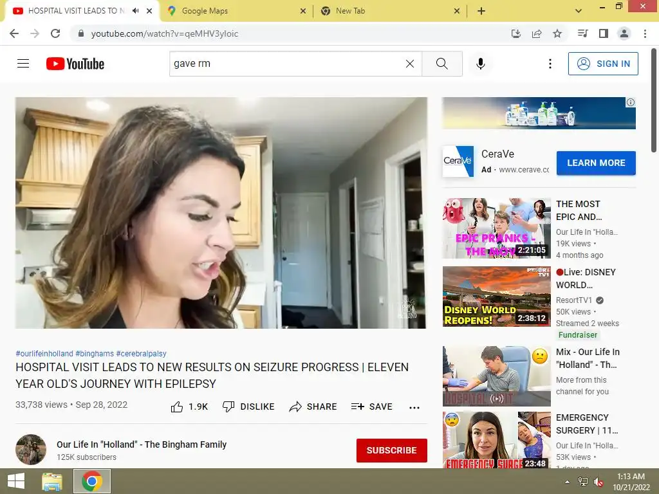Open YouTube settings three-dot menu
Viewport: 659px width, 494px height.
click(x=550, y=64)
